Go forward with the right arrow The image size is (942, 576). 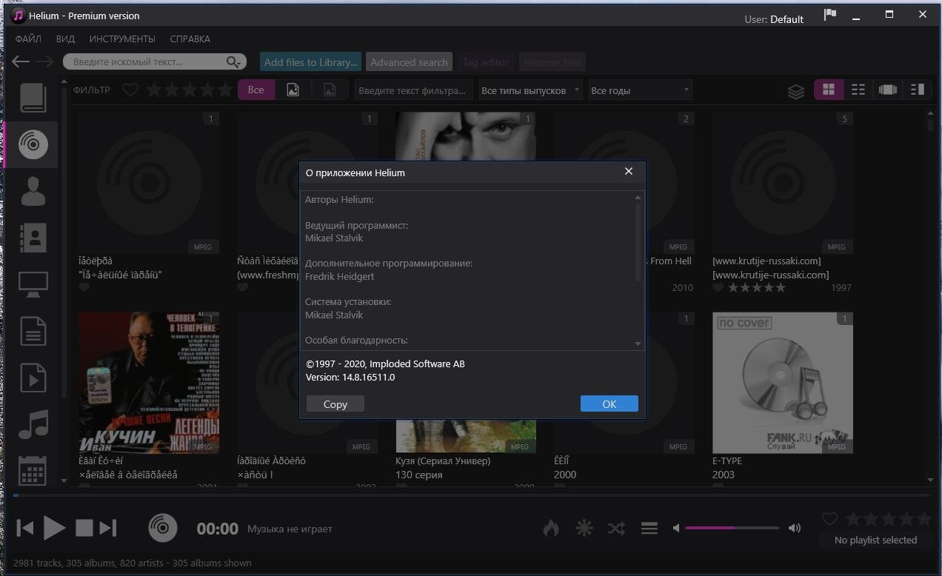(44, 62)
